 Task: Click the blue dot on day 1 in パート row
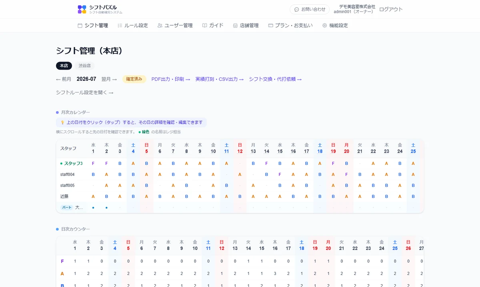click(93, 208)
